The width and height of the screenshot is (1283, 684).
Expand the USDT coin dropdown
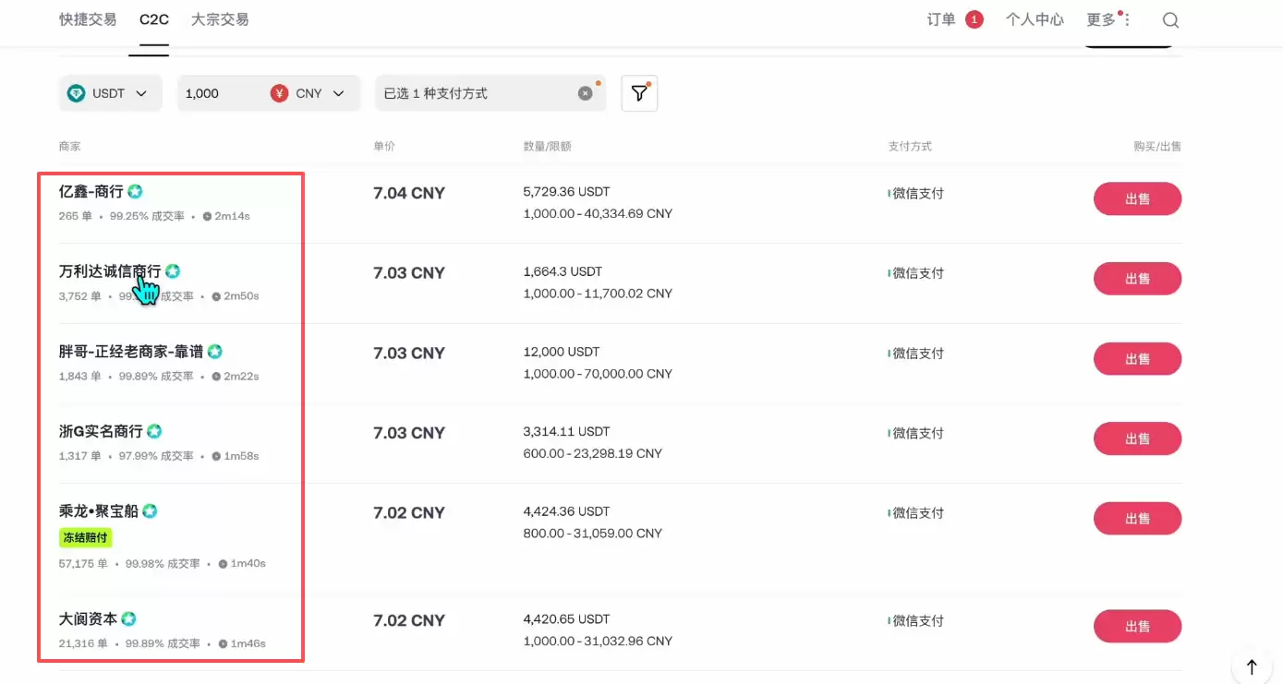click(x=141, y=93)
